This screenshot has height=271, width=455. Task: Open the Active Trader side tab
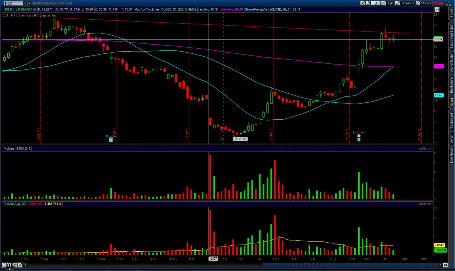tap(451, 62)
